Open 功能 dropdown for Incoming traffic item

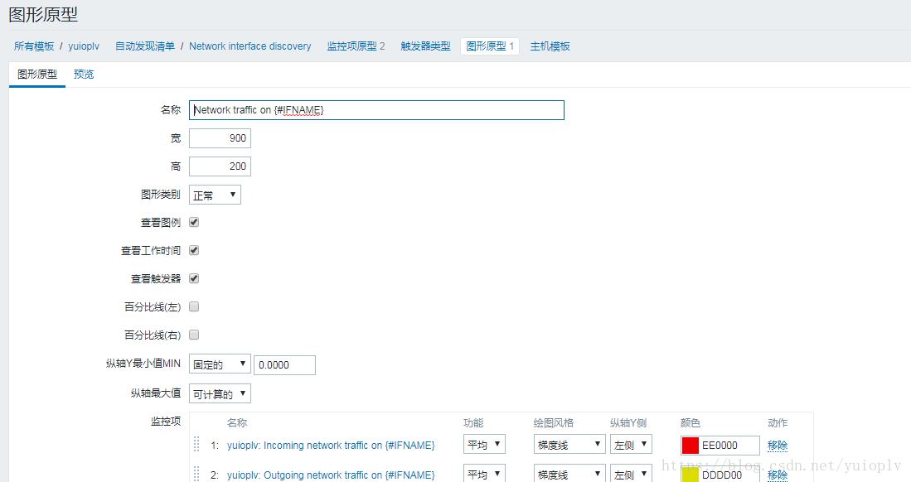[484, 444]
